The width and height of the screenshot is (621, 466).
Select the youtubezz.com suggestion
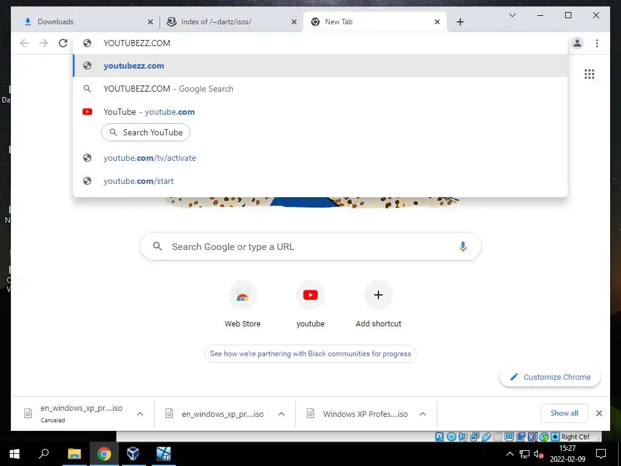pyautogui.click(x=320, y=66)
